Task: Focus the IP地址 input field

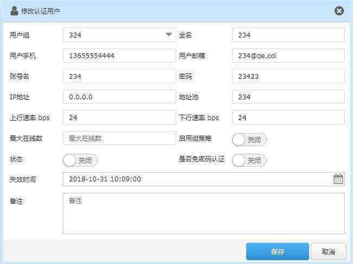Action: point(119,97)
